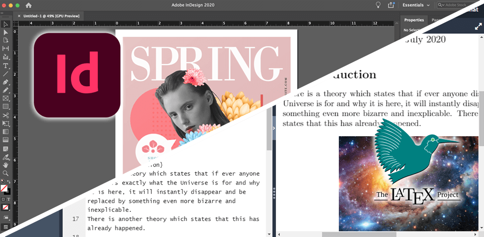484x237 pixels.
Task: Select the Line tool
Action: [x=6, y=74]
